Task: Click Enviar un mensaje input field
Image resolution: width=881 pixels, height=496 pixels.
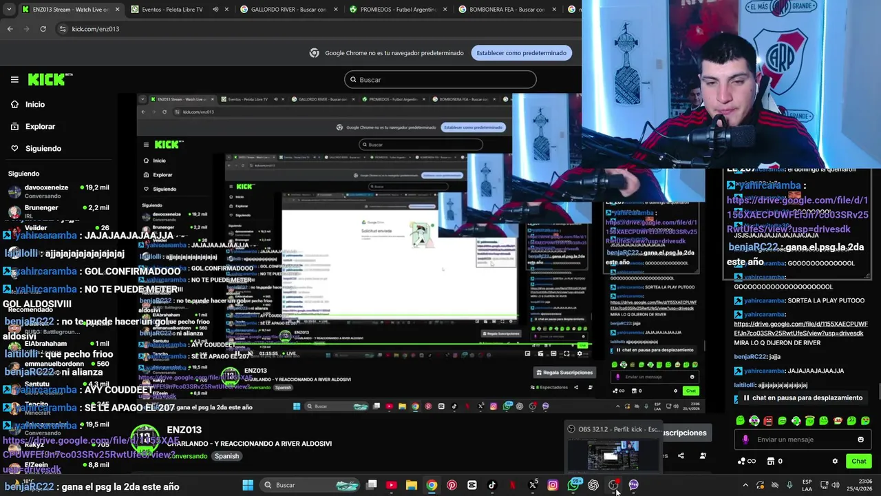Action: [803, 440]
